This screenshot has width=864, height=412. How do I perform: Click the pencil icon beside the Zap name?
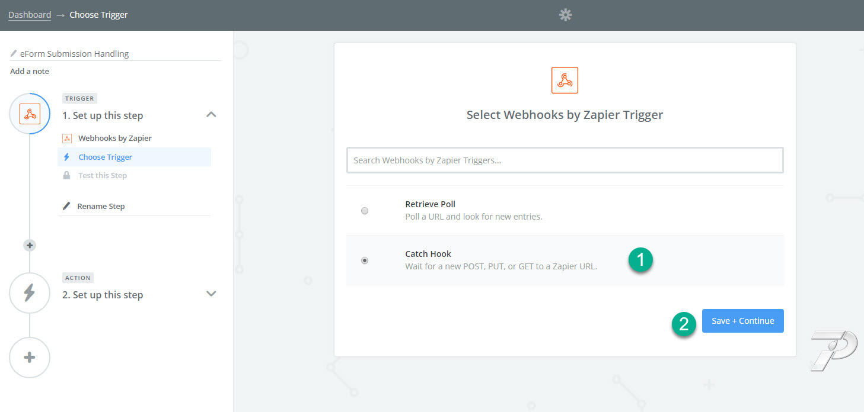pos(14,53)
